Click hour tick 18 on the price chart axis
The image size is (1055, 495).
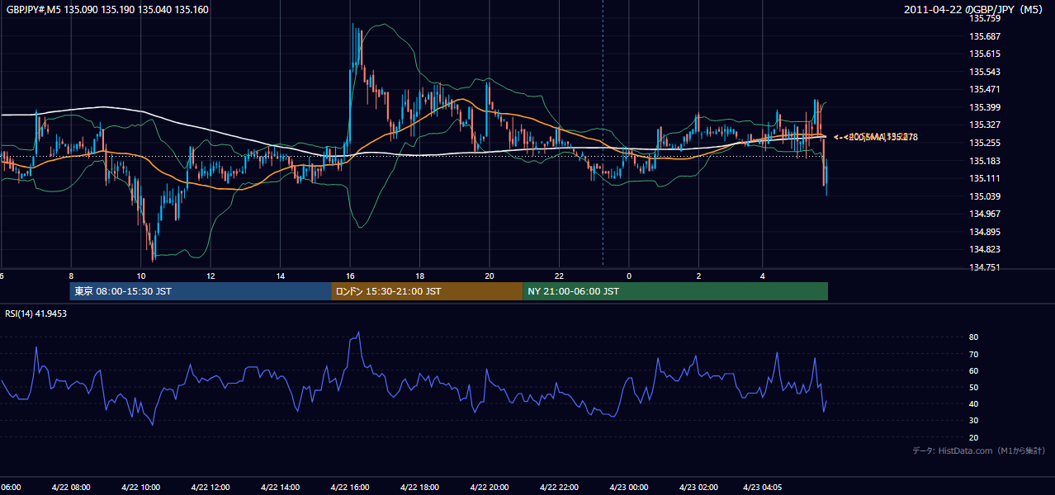point(420,276)
